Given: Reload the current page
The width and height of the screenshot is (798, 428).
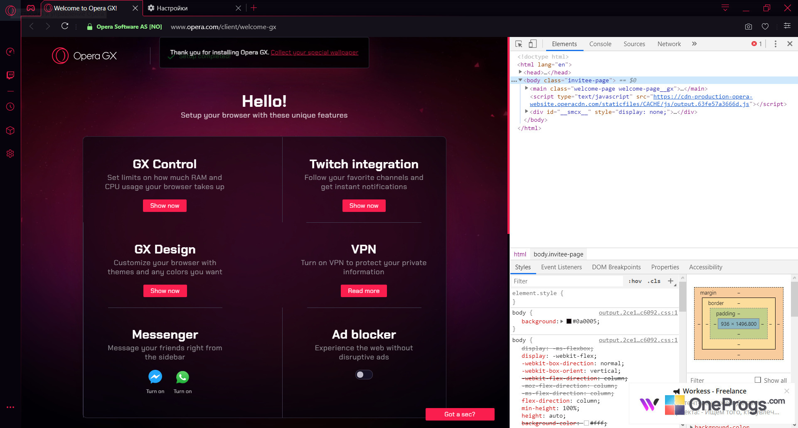Looking at the screenshot, I should click(65, 26).
